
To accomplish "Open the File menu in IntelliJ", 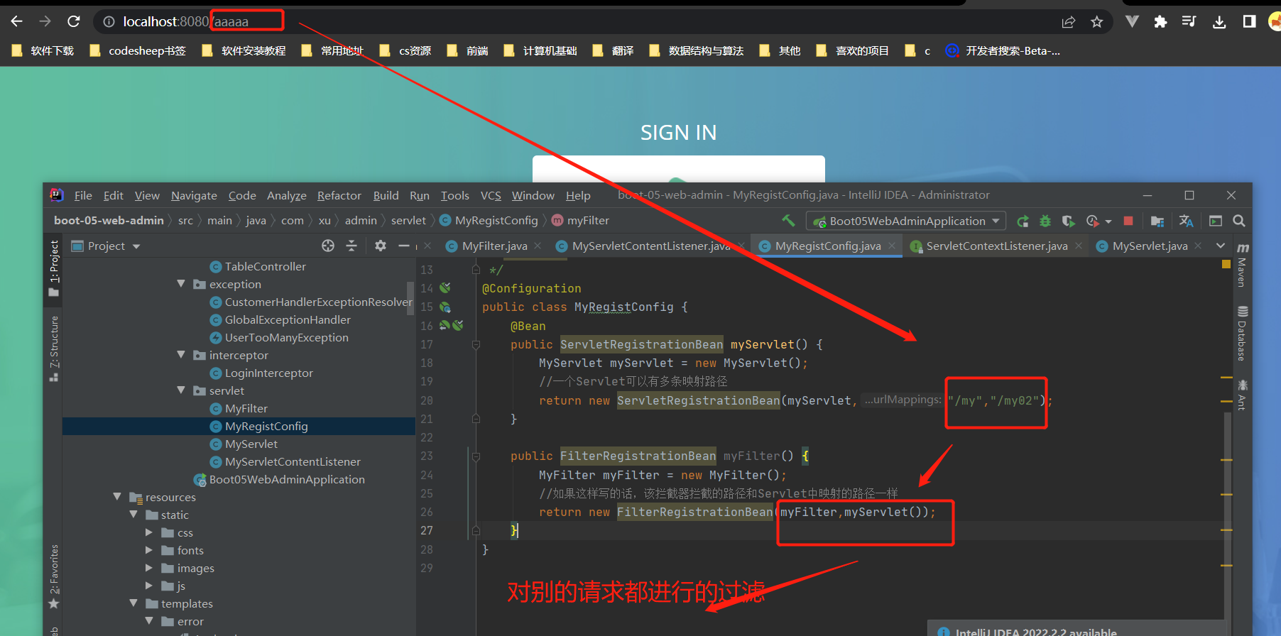I will click(x=83, y=195).
